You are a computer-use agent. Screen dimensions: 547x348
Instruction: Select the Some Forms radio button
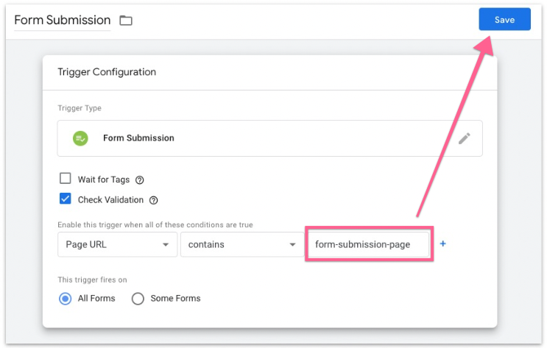(138, 298)
